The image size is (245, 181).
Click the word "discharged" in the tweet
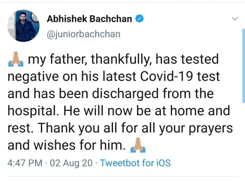click(x=125, y=94)
